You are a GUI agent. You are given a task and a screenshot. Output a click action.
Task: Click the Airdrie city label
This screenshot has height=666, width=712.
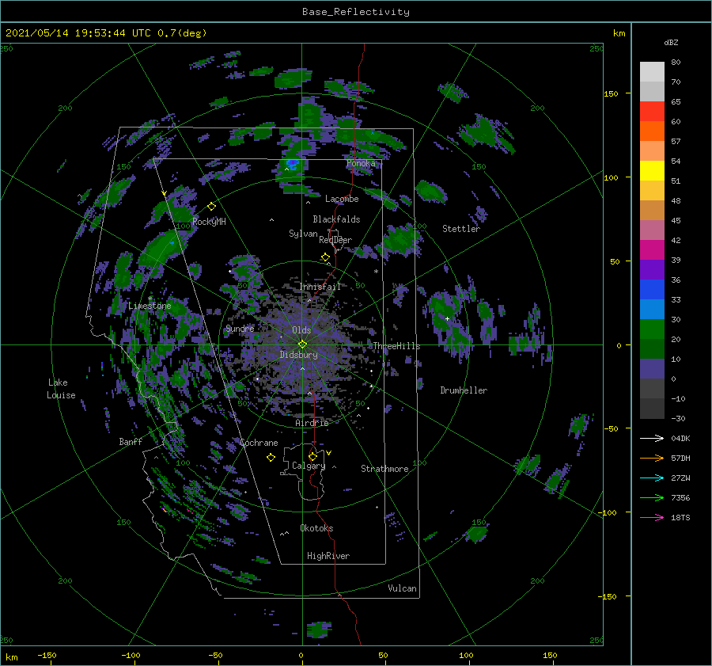[312, 423]
